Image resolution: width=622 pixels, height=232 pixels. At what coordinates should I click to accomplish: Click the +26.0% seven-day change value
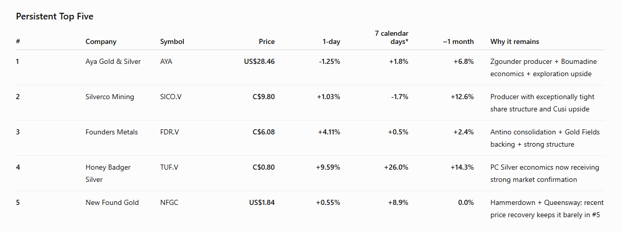[396, 167]
